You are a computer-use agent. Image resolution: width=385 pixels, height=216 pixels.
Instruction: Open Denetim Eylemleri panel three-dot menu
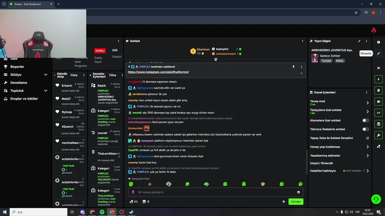point(122,75)
